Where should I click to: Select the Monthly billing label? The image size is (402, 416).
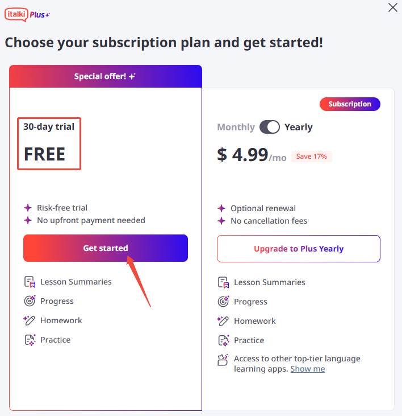click(236, 127)
